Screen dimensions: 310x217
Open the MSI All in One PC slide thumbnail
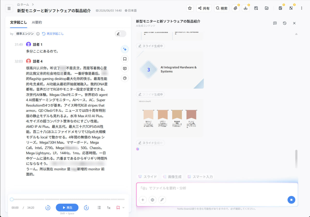click(170, 118)
